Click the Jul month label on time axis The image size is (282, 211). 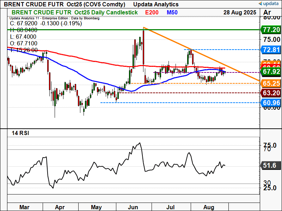(x=170, y=207)
